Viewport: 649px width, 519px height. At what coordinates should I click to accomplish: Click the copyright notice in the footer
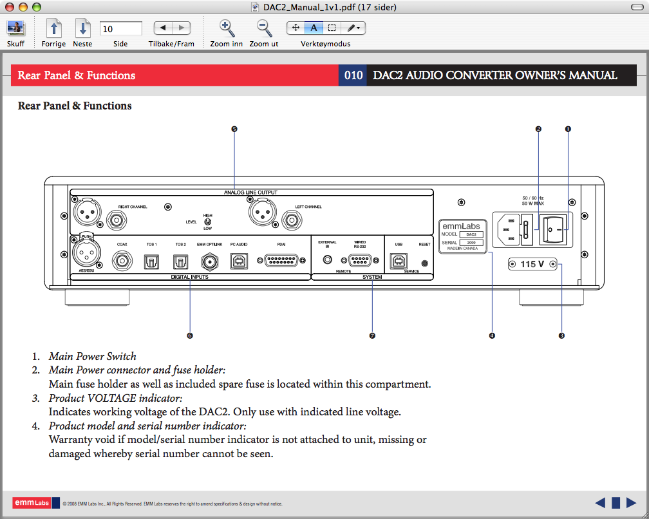pos(172,504)
